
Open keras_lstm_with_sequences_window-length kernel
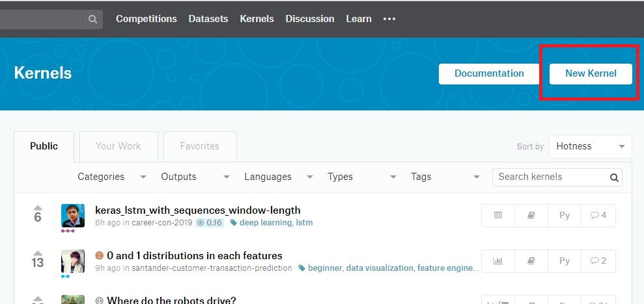[197, 210]
